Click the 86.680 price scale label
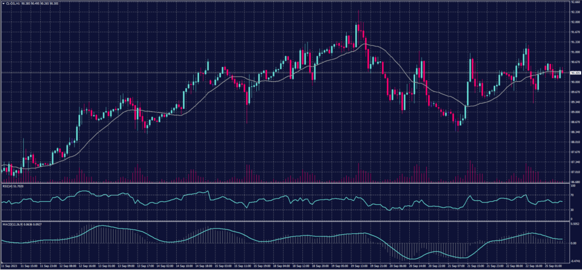Image resolution: width=582 pixels, height=270 pixels. [575, 182]
